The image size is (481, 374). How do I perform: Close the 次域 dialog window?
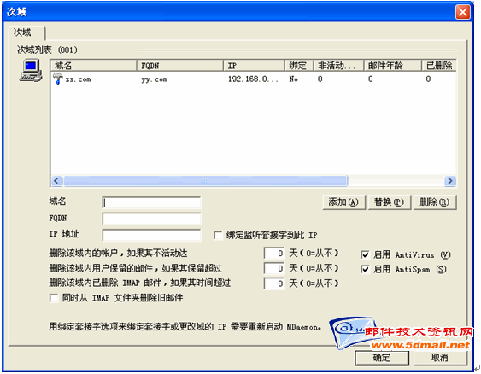[x=462, y=12]
